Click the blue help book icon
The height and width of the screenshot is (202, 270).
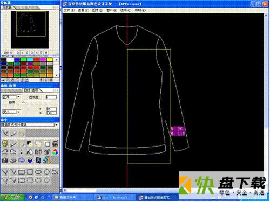[x=38, y=160]
